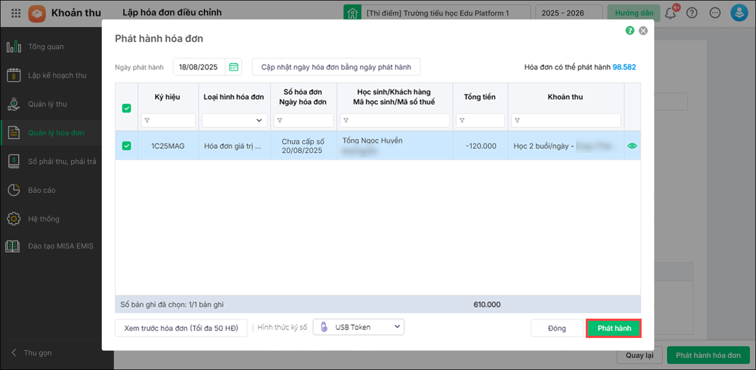
Task: Open Báo cáo in the sidebar
Action: (x=42, y=190)
